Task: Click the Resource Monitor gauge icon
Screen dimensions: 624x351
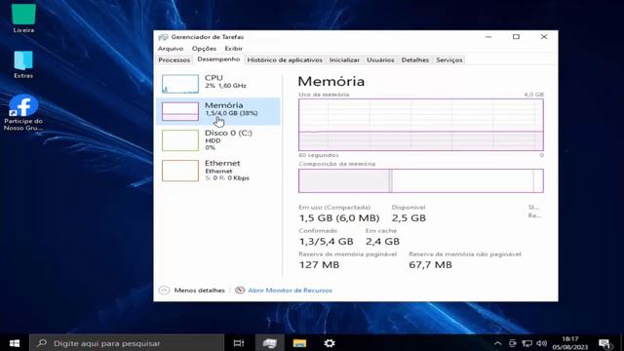Action: 240,291
